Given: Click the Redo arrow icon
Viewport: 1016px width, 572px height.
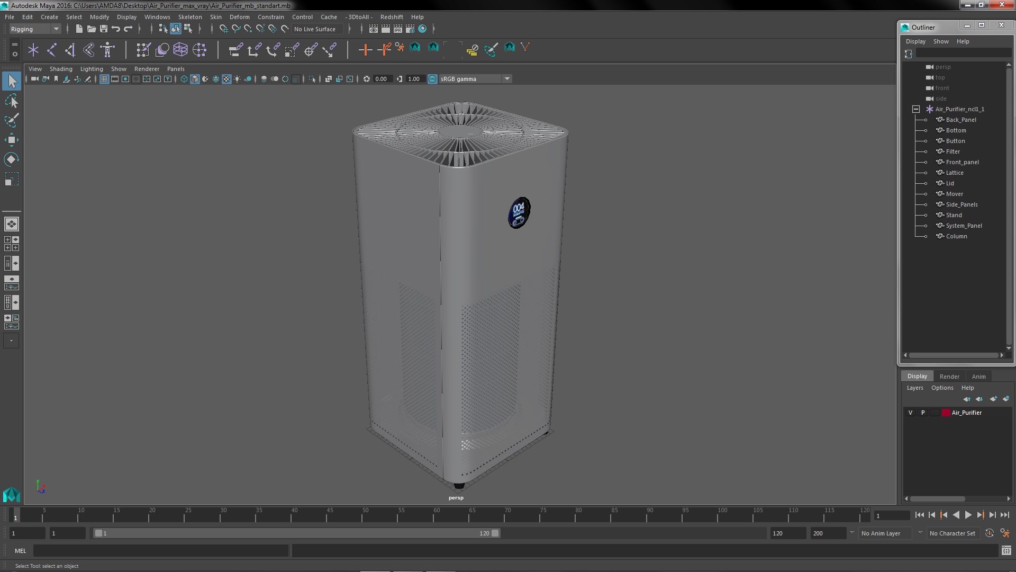Looking at the screenshot, I should tap(128, 29).
